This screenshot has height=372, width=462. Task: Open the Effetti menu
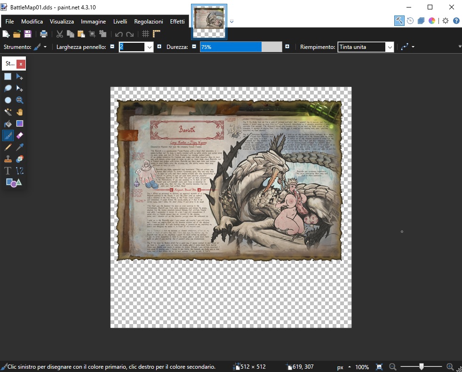(177, 22)
